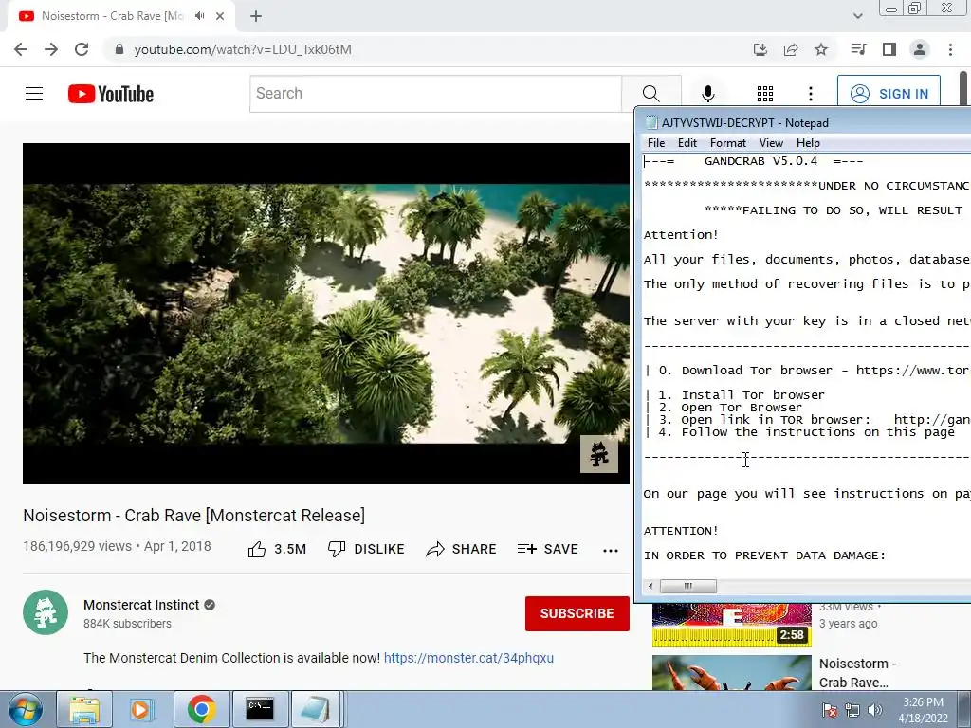Screen dimensions: 971x728
Task: Open Notepad Format menu
Action: [727, 143]
